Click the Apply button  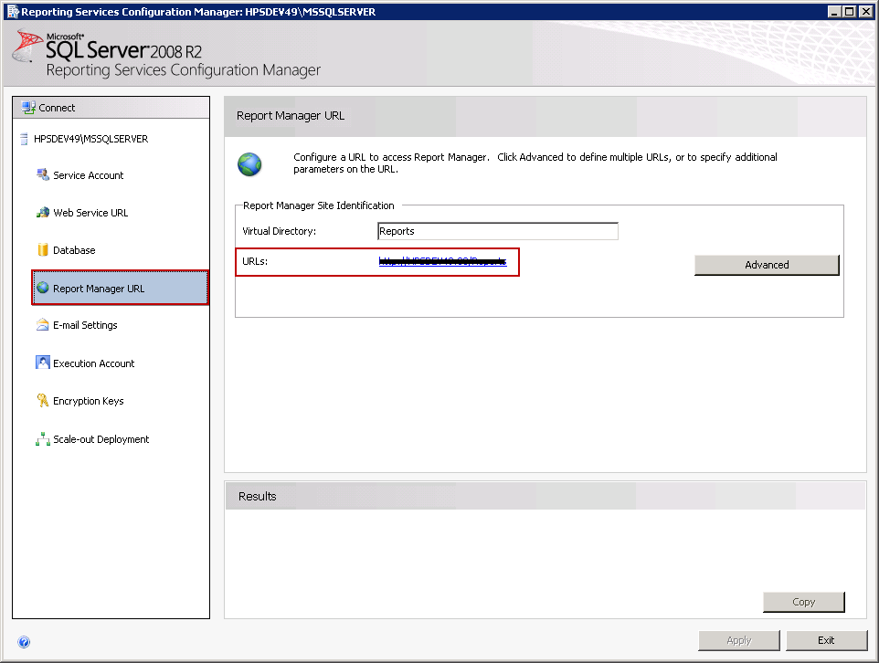pyautogui.click(x=739, y=640)
